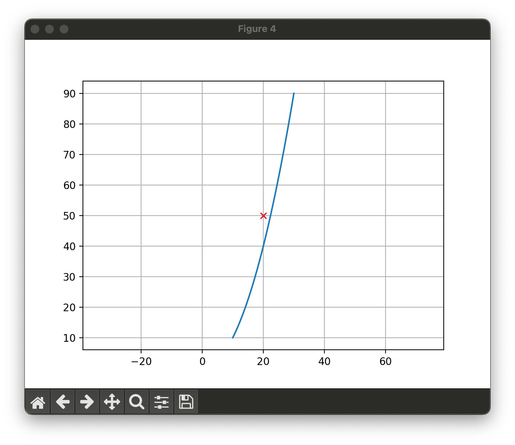This screenshot has width=515, height=445.
Task: Toggle the Pan/move axes tool
Action: click(x=112, y=402)
